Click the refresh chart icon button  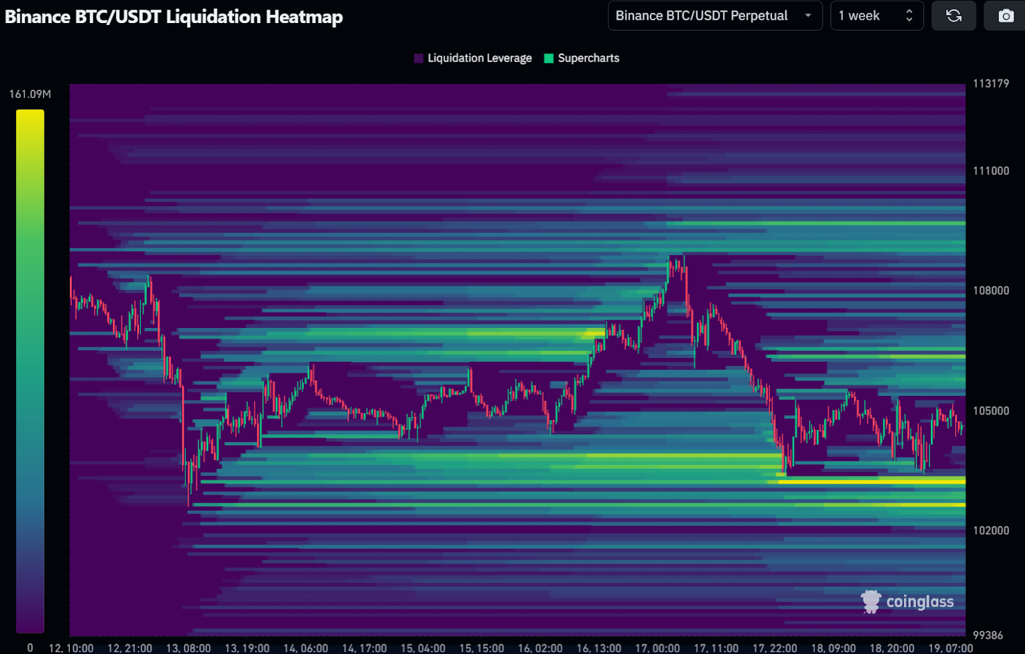click(953, 16)
